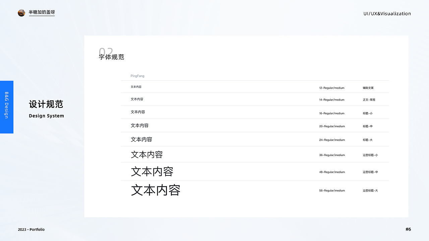Click the 文本内容 sample in the 36–Regular/medium row

coord(147,155)
